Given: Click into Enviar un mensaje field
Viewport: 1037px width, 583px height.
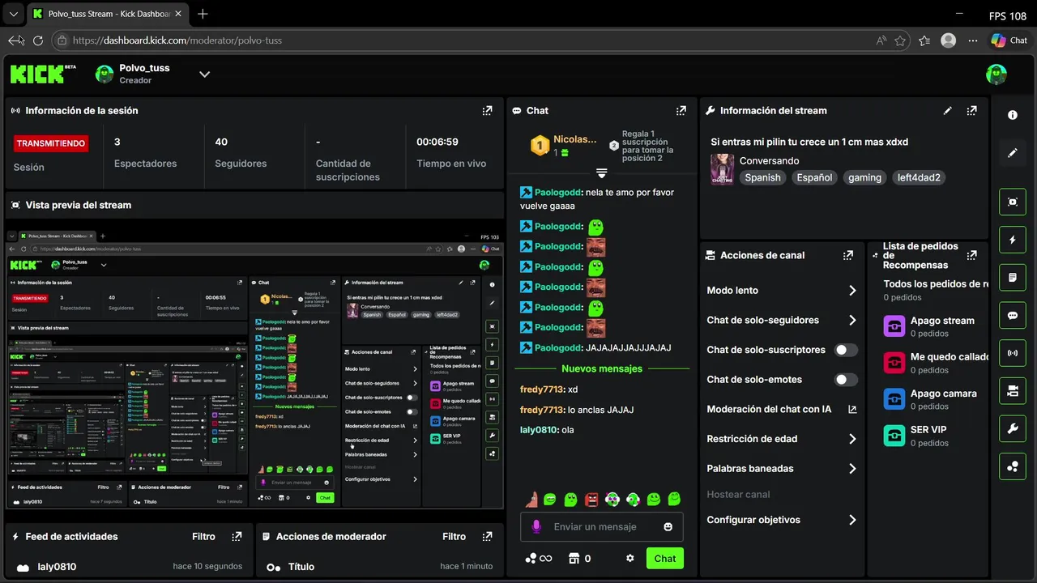Looking at the screenshot, I should click(x=601, y=527).
